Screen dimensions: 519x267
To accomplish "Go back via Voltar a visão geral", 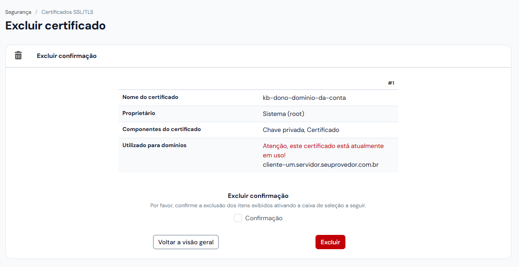I will pos(186,242).
